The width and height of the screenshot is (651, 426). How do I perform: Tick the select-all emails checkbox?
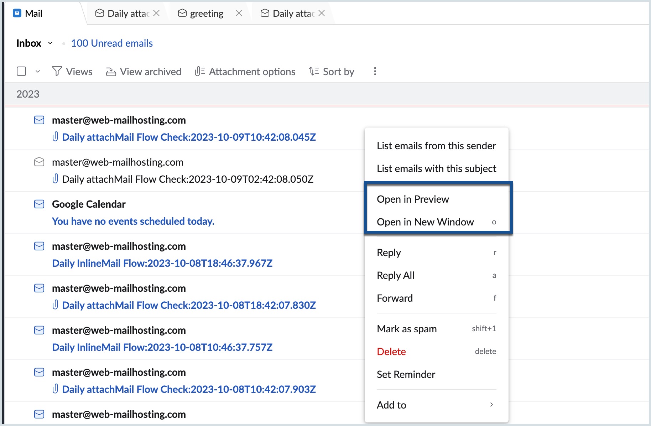21,71
